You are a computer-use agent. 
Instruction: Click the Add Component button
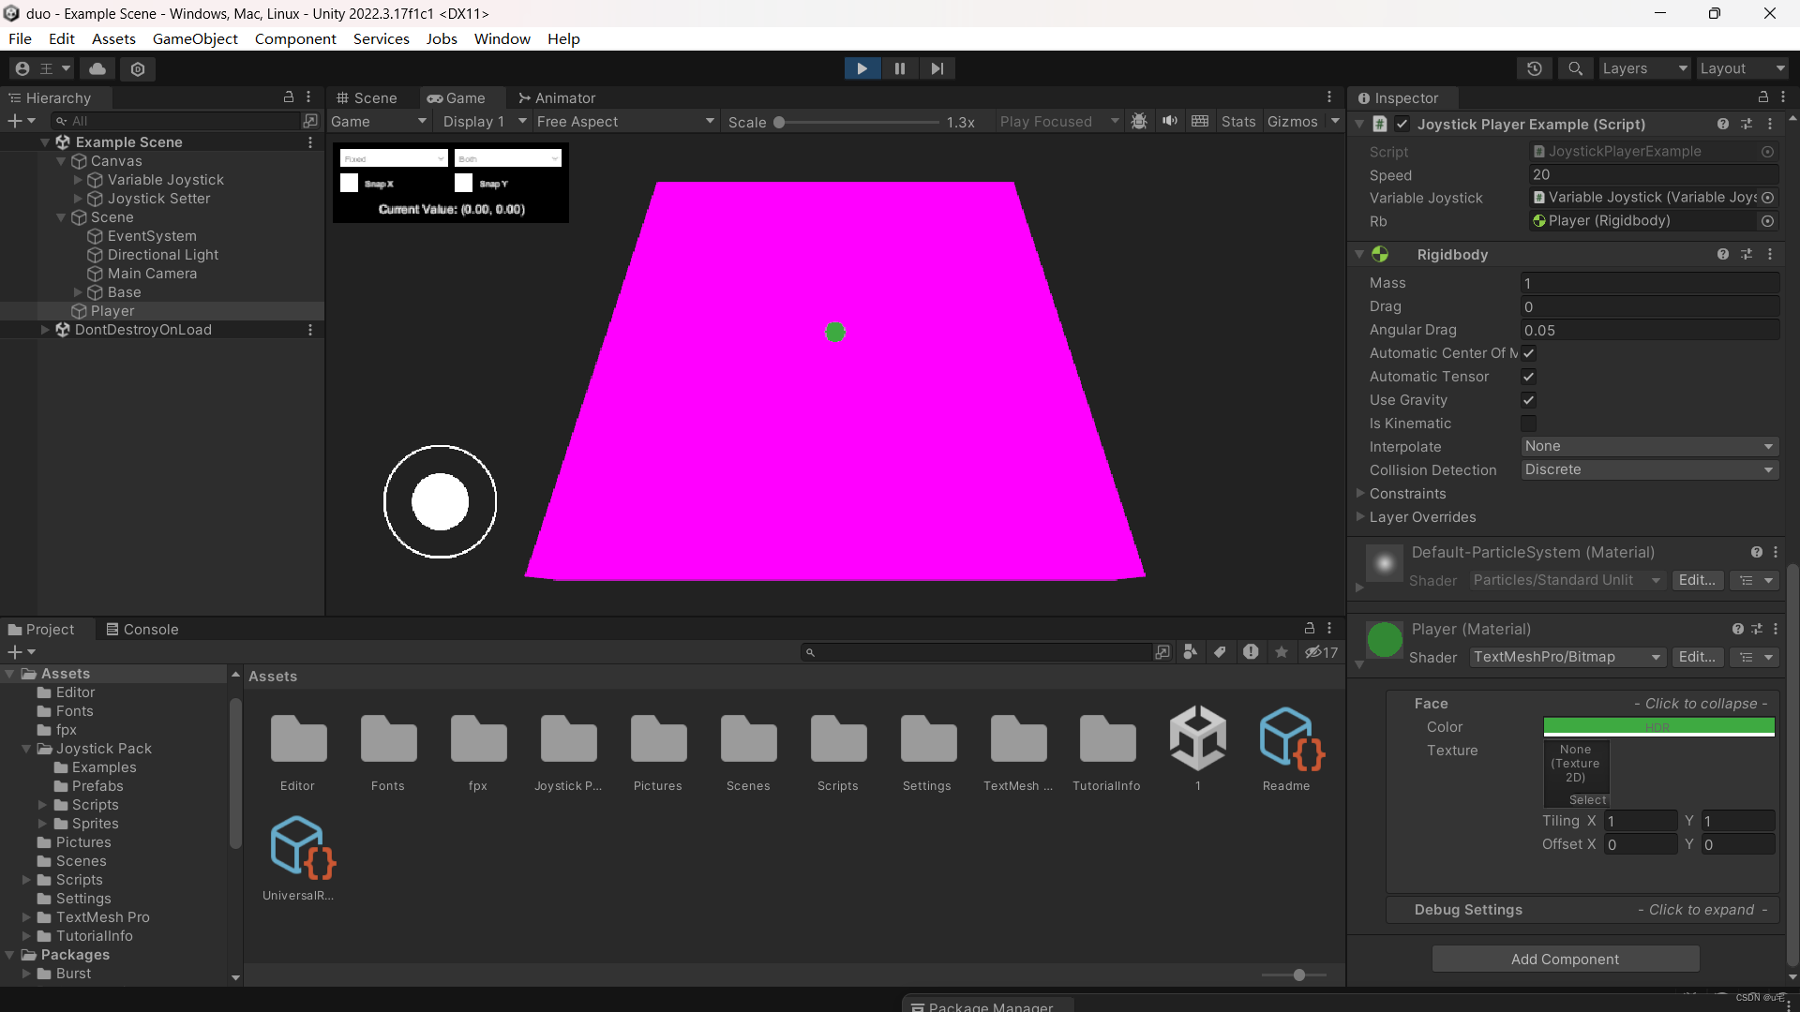pyautogui.click(x=1566, y=959)
